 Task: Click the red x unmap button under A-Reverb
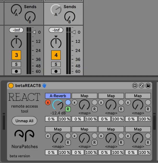[48, 102]
